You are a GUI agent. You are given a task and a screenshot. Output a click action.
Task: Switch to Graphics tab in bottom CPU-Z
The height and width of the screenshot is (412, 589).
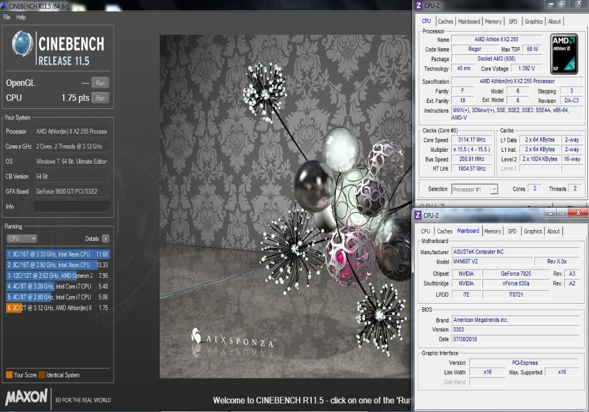coord(532,231)
